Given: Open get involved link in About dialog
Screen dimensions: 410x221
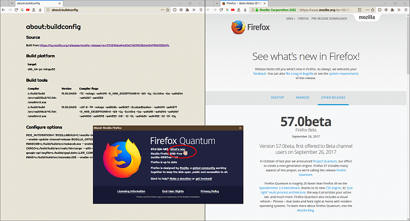Looking at the screenshot, I should point(204,179).
